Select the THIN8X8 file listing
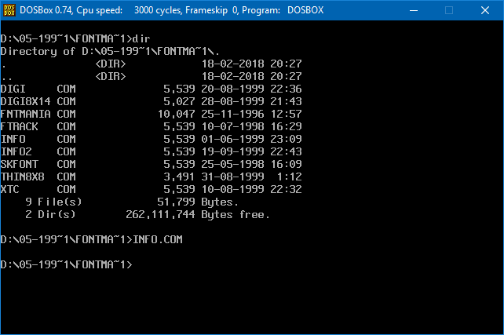This screenshot has width=504, height=335. tap(22, 177)
